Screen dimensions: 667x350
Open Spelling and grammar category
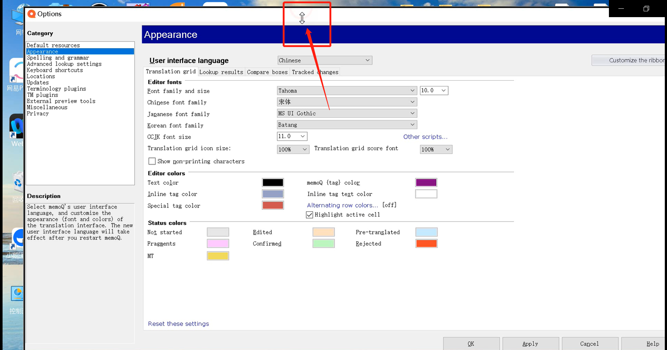80,58
